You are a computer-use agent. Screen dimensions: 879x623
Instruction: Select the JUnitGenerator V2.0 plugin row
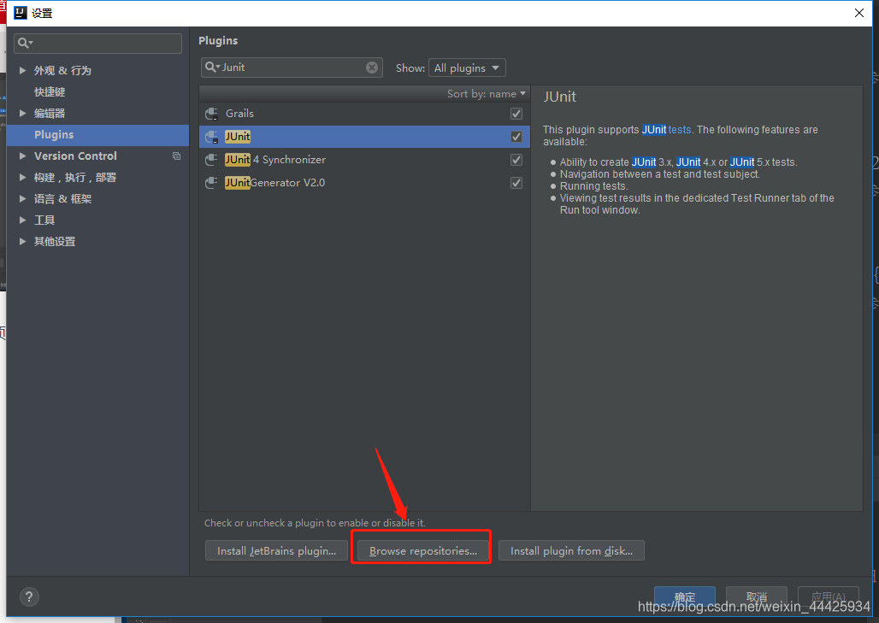364,183
